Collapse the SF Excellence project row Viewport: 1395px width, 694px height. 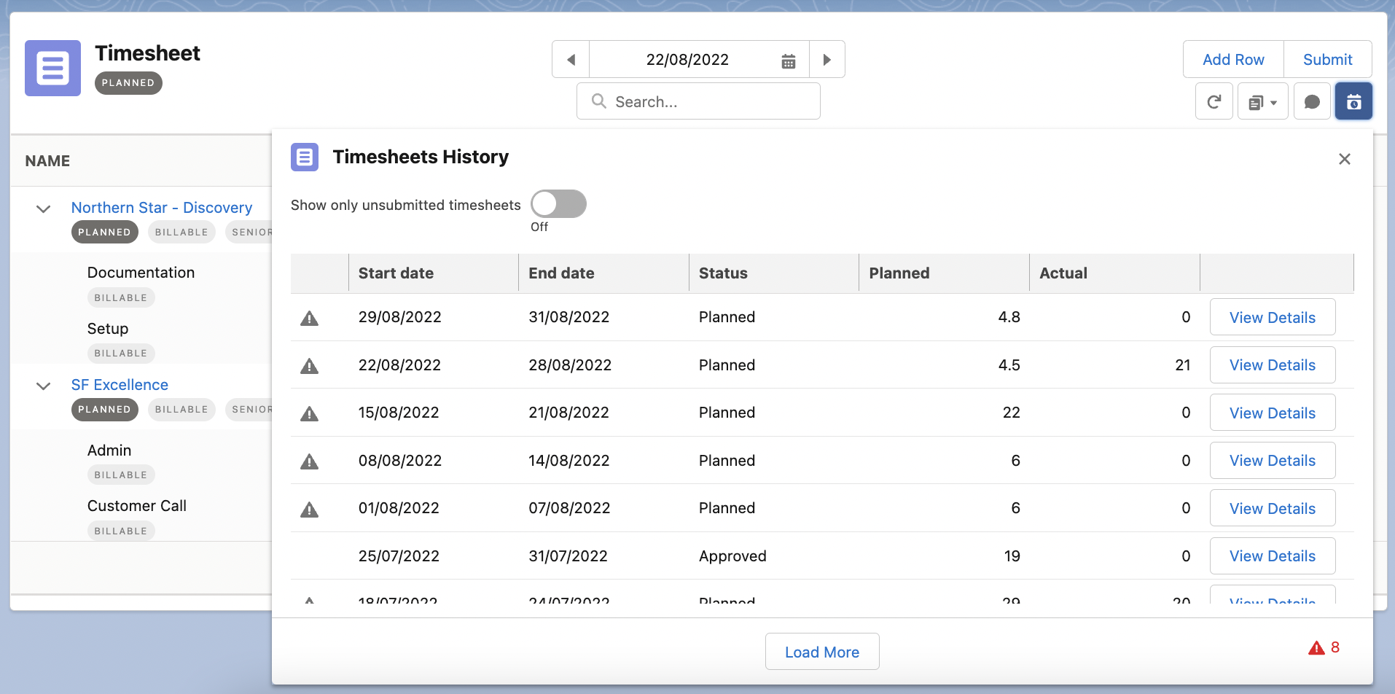click(x=44, y=386)
